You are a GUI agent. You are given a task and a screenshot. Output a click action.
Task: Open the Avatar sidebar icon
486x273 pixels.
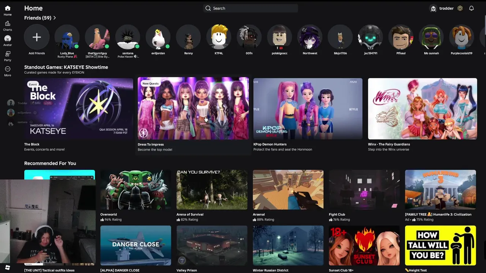click(8, 39)
